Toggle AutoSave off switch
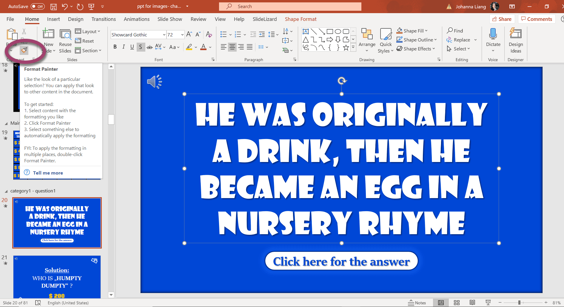The width and height of the screenshot is (564, 307). (38, 6)
